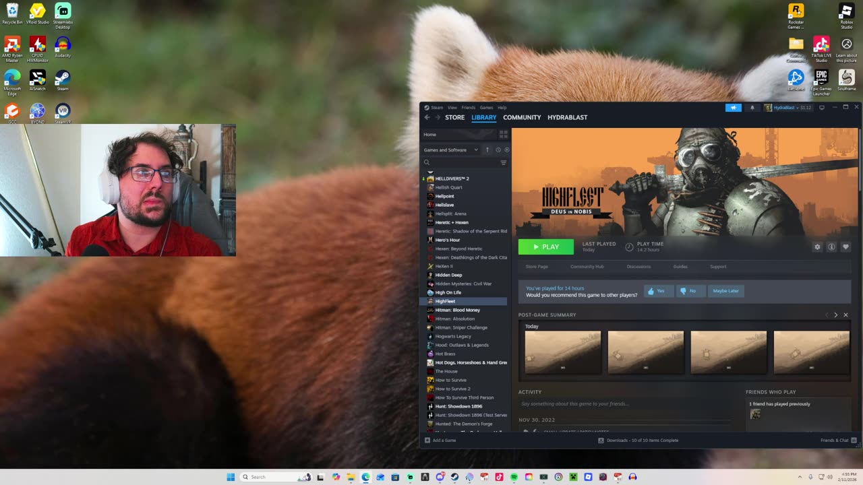Open the Audacity desktop icon
The height and width of the screenshot is (485, 863).
[63, 47]
